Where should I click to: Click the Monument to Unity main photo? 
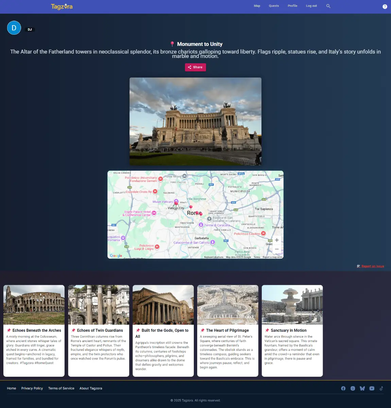pos(195,121)
